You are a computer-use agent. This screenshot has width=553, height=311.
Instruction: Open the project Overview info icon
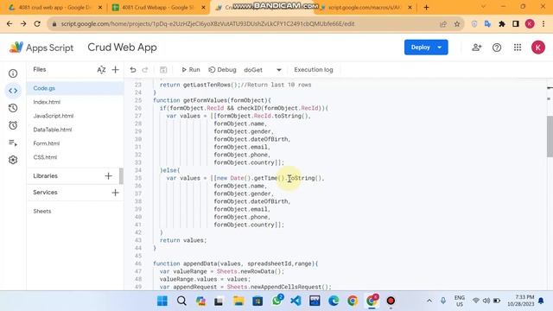13,73
